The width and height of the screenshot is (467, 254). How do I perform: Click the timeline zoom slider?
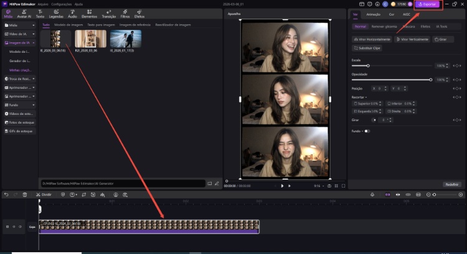pyautogui.click(x=445, y=194)
